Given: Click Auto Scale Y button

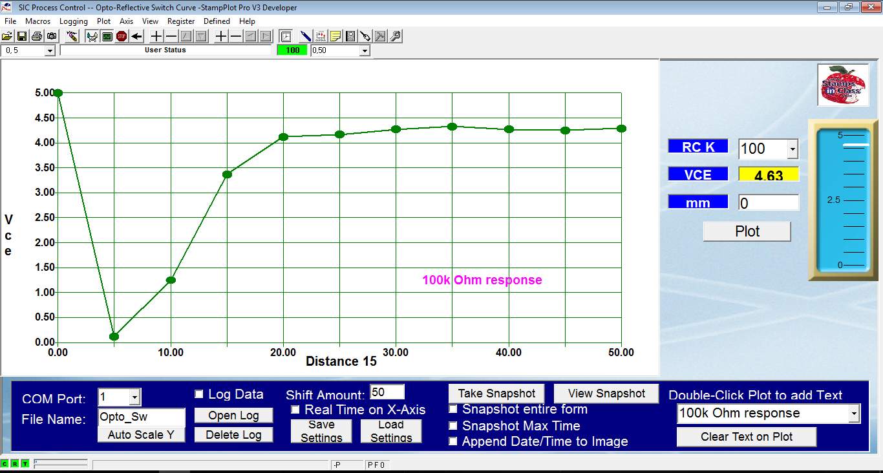Looking at the screenshot, I should coord(141,435).
